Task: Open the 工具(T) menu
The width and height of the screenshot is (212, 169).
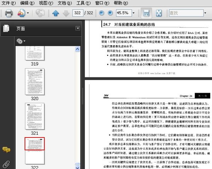Action: tap(83, 3)
